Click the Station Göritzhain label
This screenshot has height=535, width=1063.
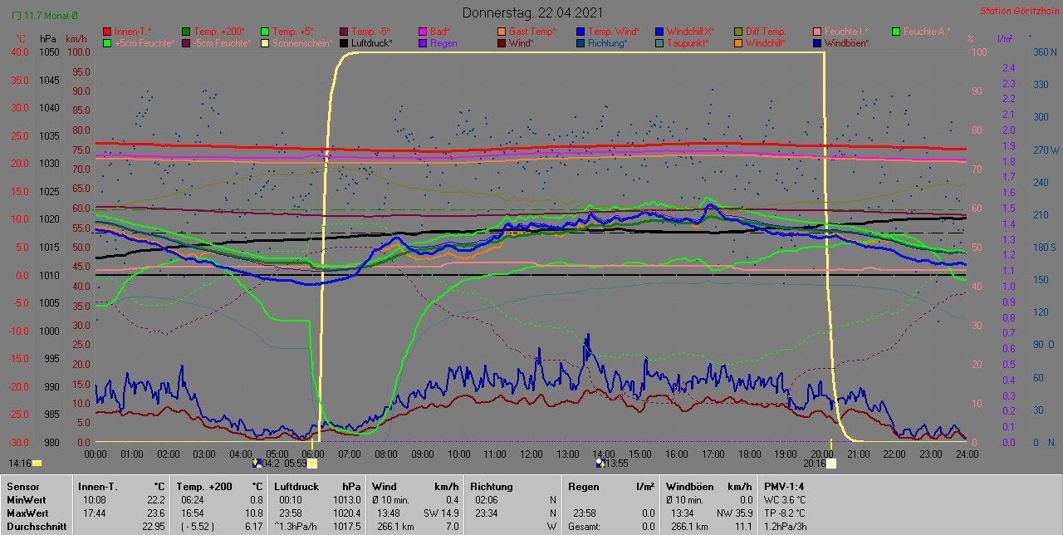pos(1018,11)
